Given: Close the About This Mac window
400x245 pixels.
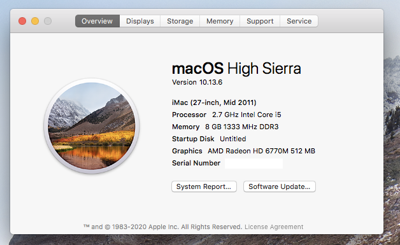Looking at the screenshot, I should point(22,21).
